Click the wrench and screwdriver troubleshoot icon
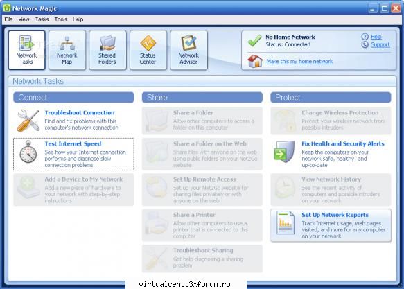 [28, 121]
